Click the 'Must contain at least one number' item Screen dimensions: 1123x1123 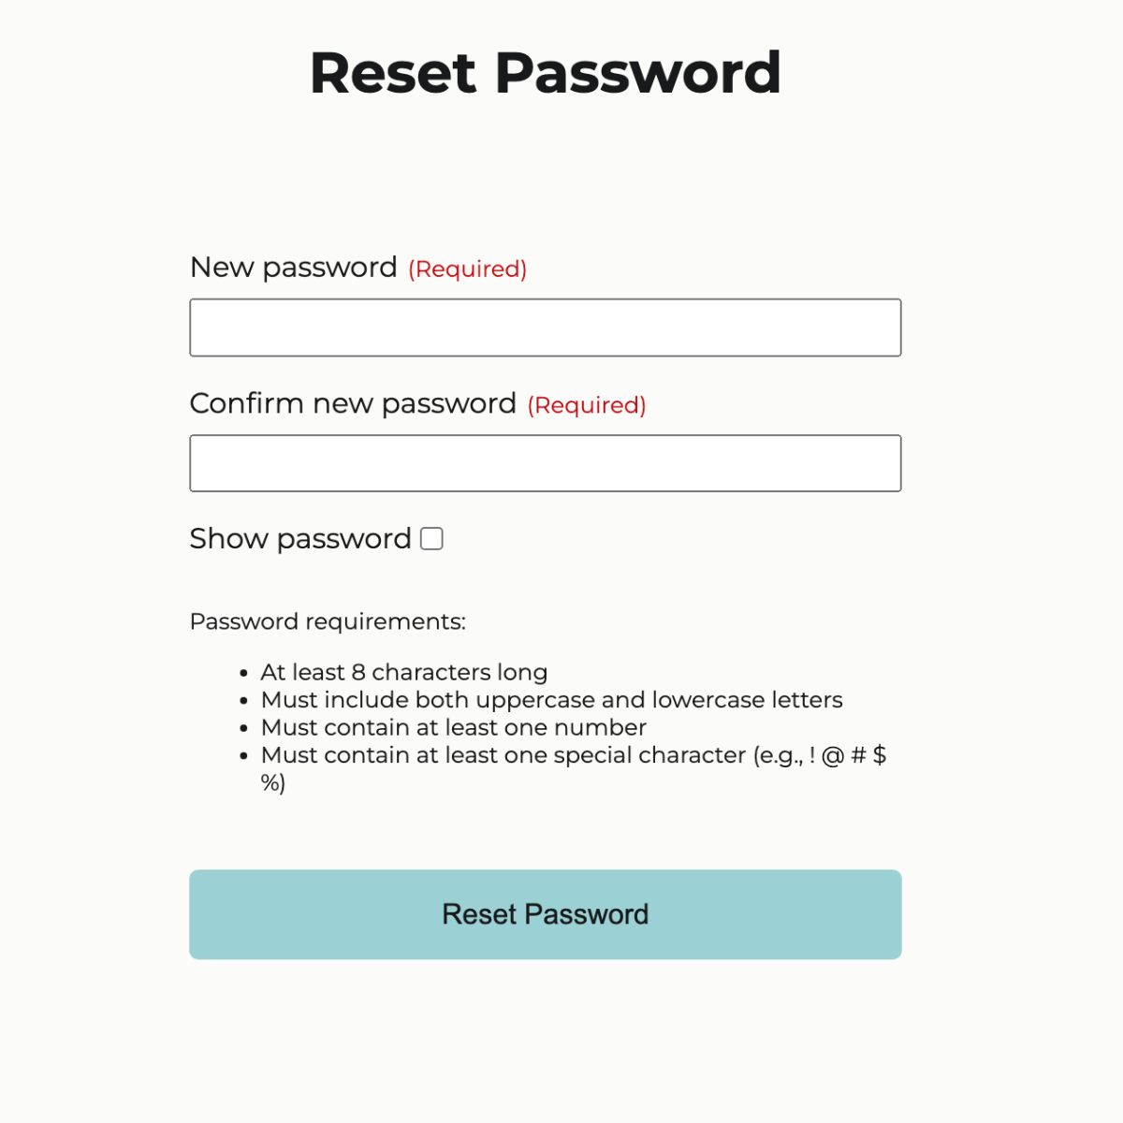pos(453,727)
